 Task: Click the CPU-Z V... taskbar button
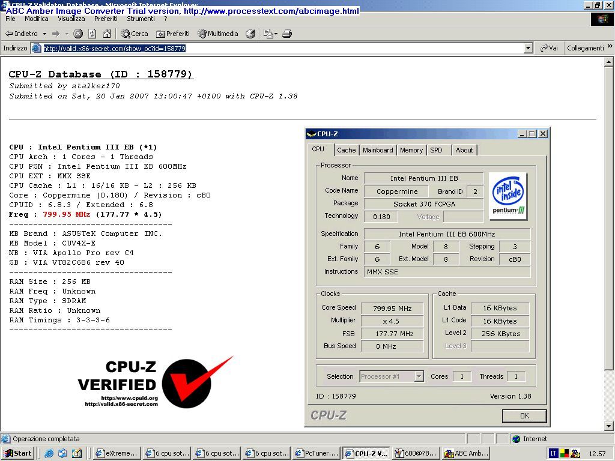pyautogui.click(x=366, y=454)
